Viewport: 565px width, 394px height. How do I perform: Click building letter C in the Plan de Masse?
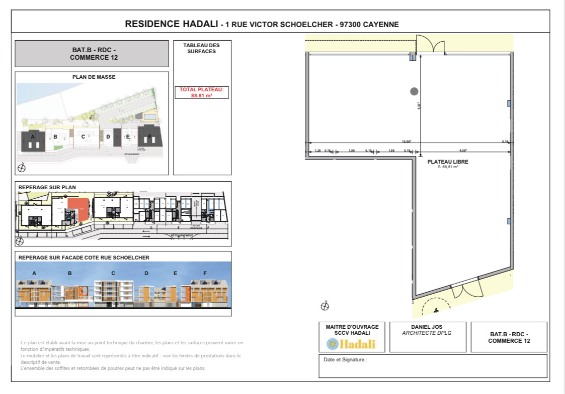click(83, 137)
